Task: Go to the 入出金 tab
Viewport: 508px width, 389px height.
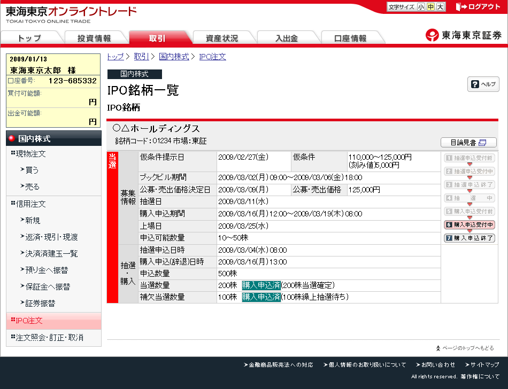Action: [x=287, y=38]
